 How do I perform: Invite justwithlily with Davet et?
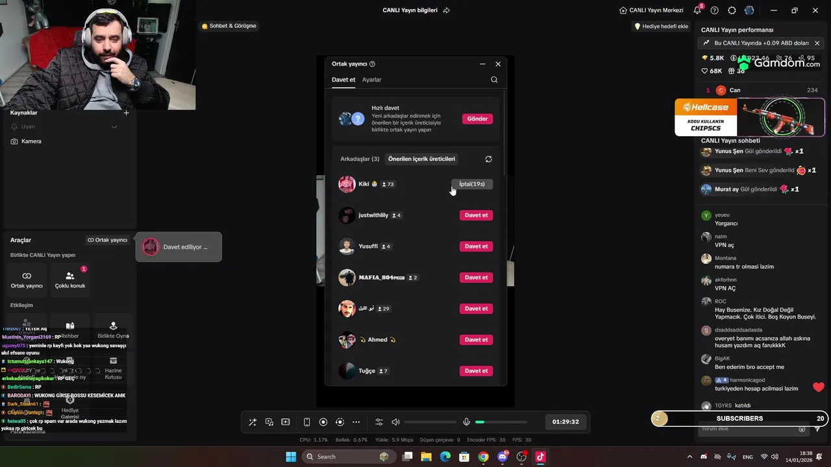coord(476,215)
